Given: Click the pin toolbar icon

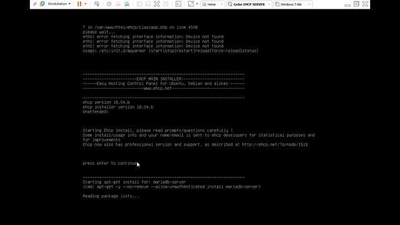Looking at the screenshot, I should point(35,4).
